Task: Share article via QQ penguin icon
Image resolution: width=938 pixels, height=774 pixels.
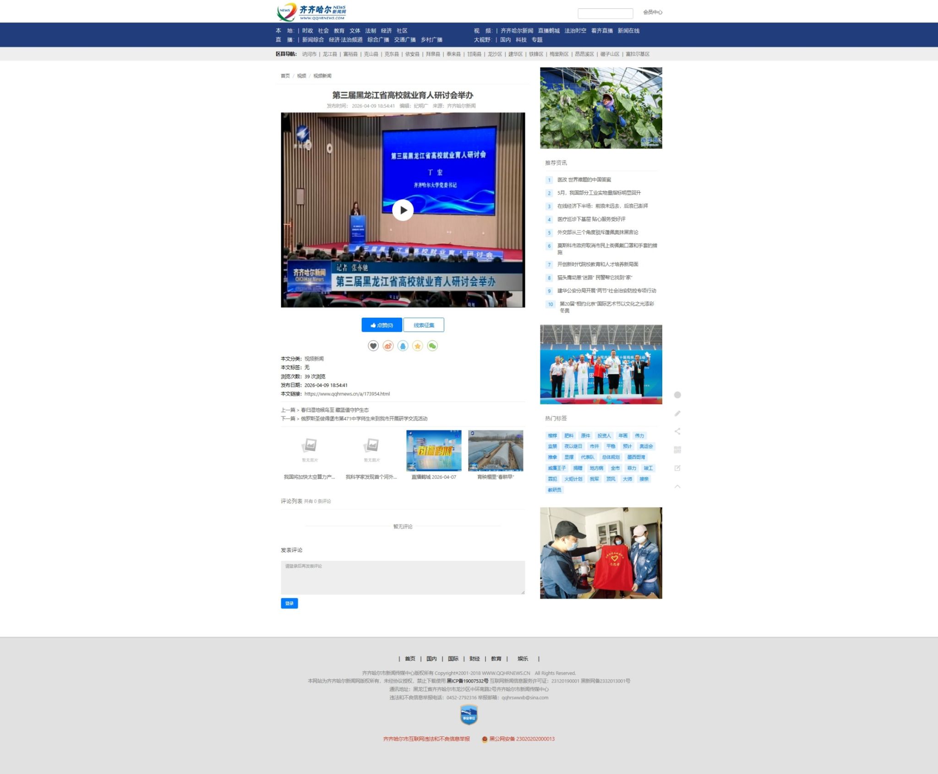Action: tap(403, 346)
